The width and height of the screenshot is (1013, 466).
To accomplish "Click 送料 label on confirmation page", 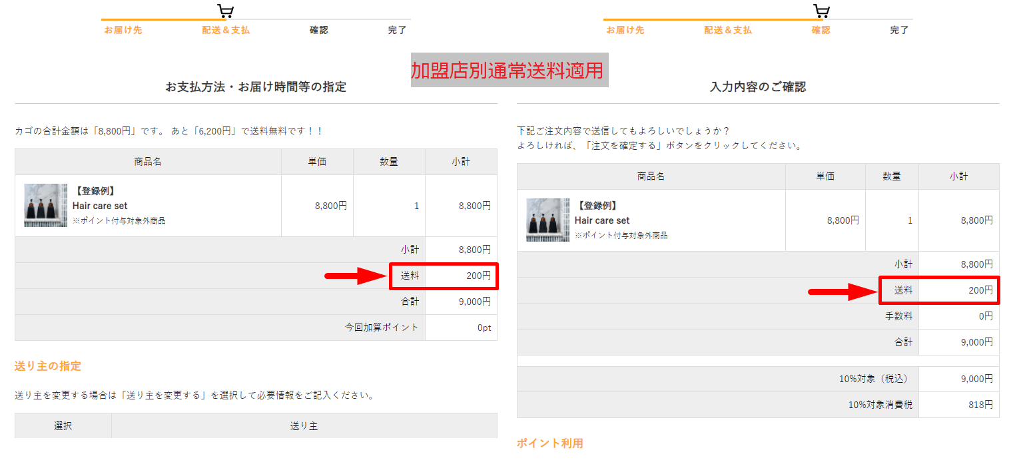I will tap(904, 290).
